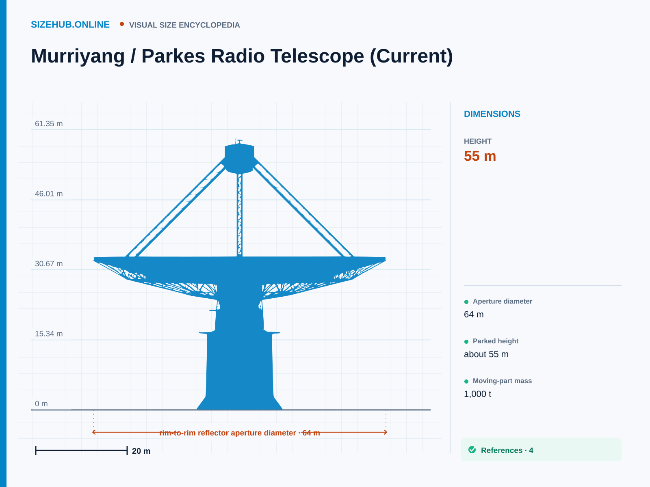Select the 64 m aperture value
This screenshot has height=487, width=650.
474,315
